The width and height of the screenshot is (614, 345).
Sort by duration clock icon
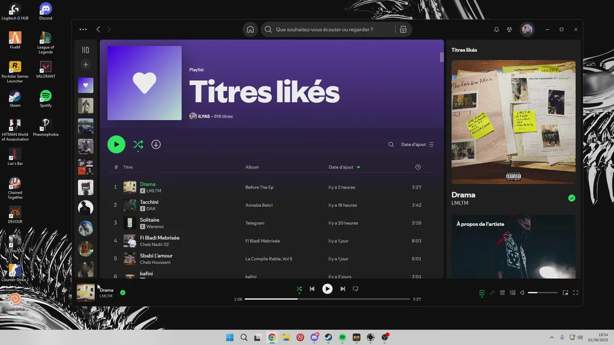418,167
